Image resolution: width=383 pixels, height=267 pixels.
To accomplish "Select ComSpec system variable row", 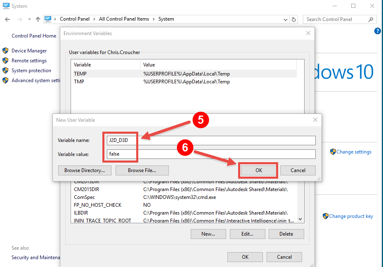I will coord(184,197).
